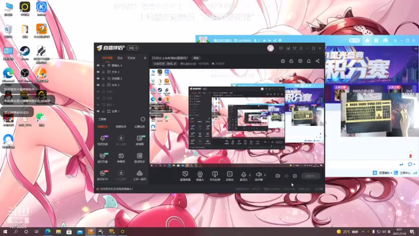Show the hidden 图片 1 source with its eye icon
Viewport: 419px width, 236px height.
(x=98, y=104)
